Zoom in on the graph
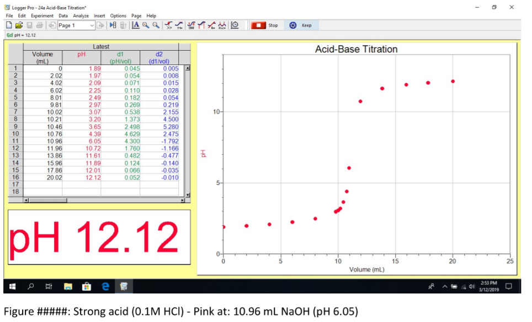The width and height of the screenshot is (532, 322). point(145,25)
